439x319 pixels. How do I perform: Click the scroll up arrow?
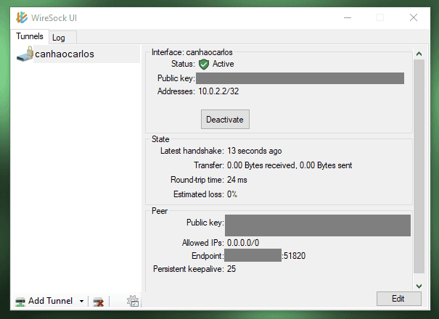coord(419,54)
